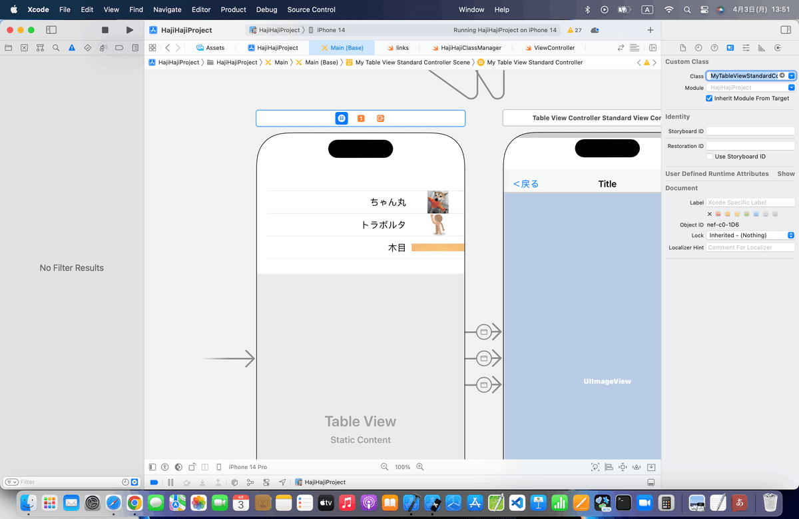
Task: Open the Debug Memory Graph button
Action: pos(250,482)
